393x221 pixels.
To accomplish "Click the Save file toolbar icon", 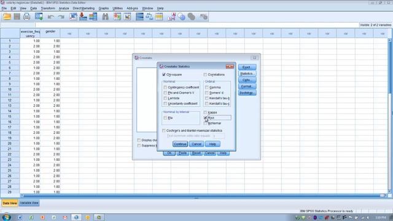I will 17,17.
